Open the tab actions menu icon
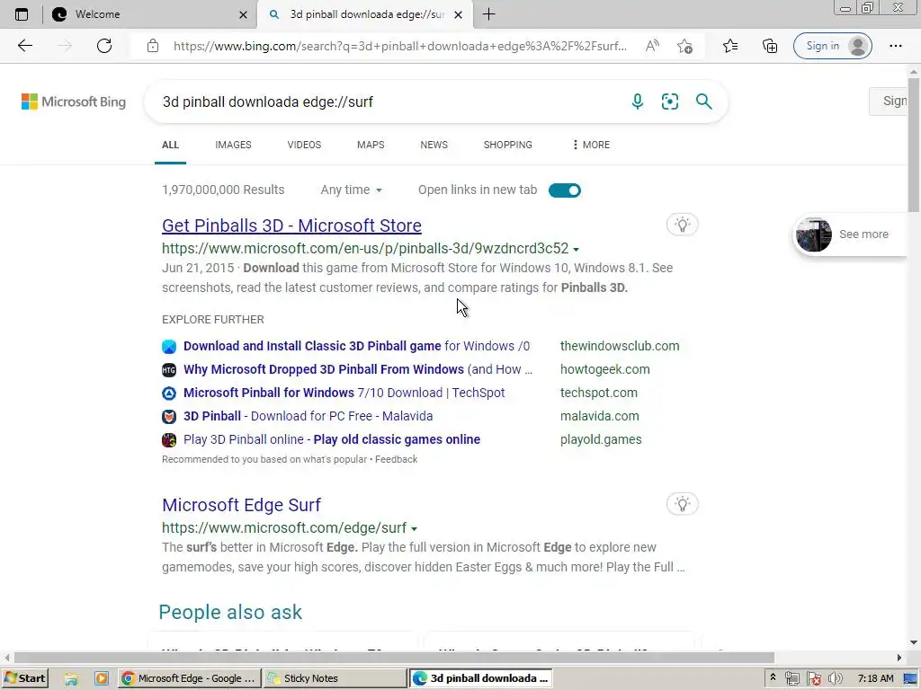The height and width of the screenshot is (690, 921). 22,14
